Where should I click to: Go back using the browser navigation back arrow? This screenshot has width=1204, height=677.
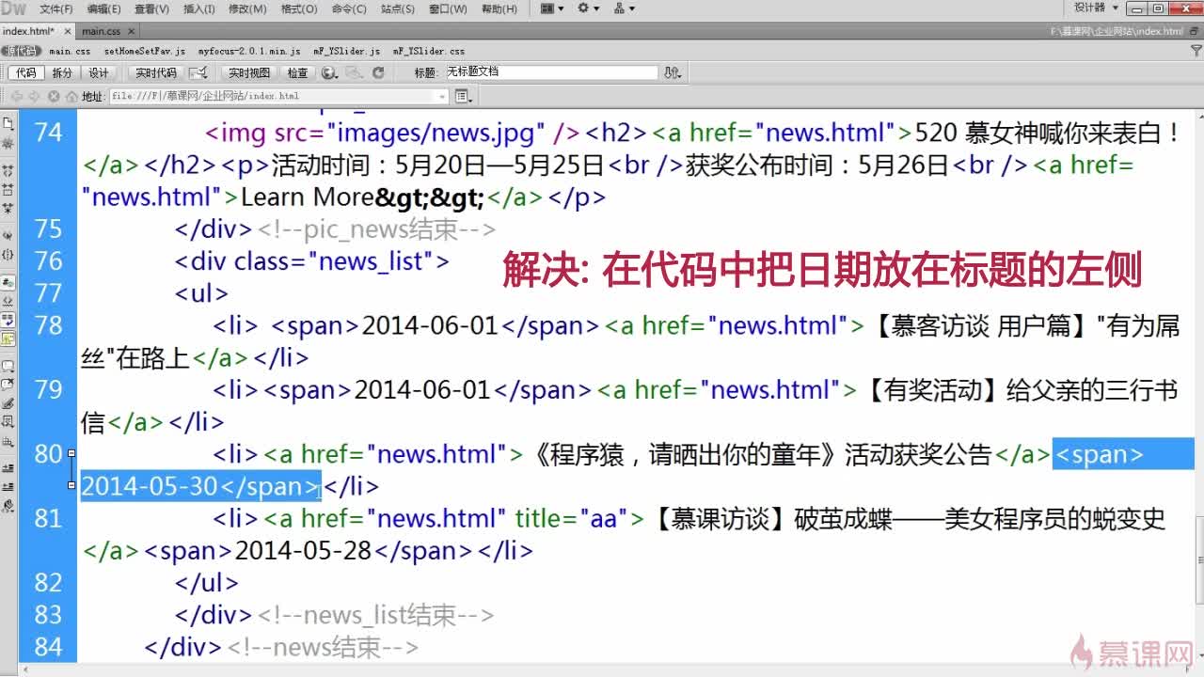(17, 96)
